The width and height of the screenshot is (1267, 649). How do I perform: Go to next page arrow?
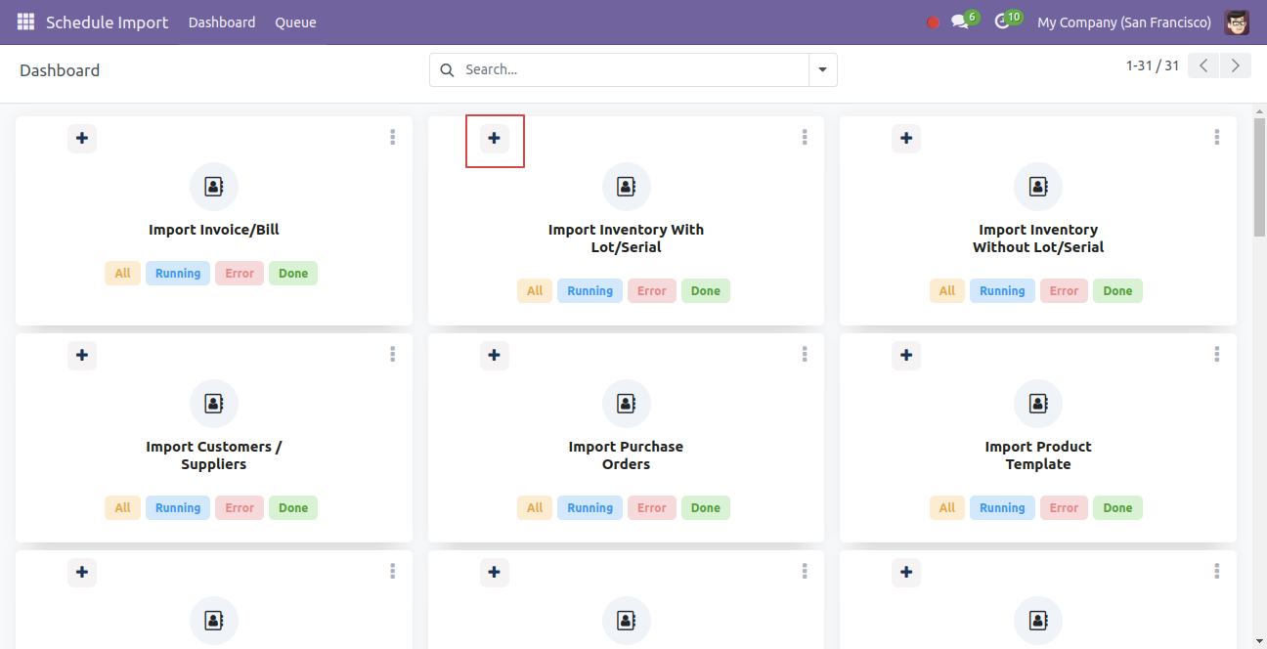tap(1236, 65)
